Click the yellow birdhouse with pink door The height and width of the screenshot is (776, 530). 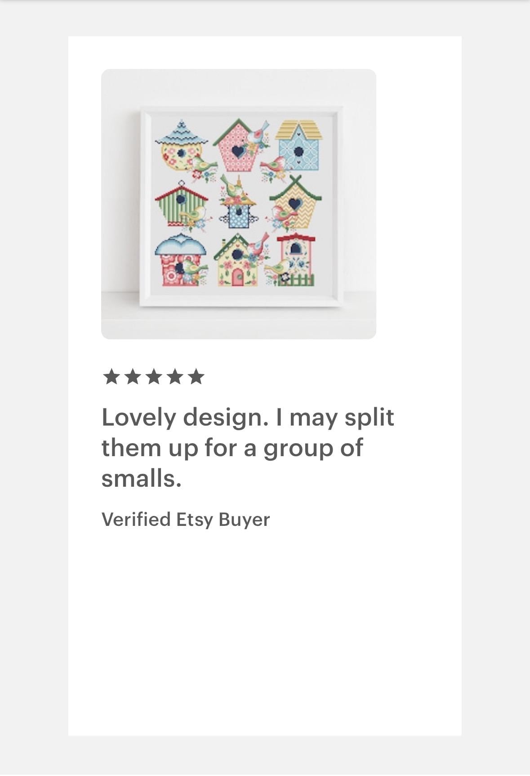tap(237, 261)
